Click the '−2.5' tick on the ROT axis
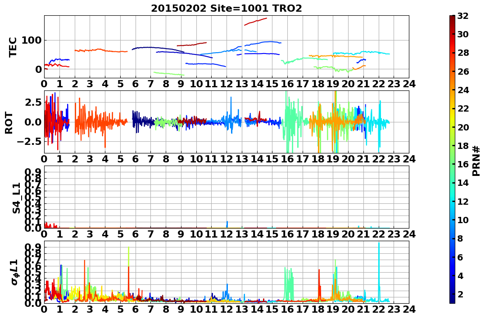Image resolution: width=485 pixels, height=319 pixels. coord(29,142)
